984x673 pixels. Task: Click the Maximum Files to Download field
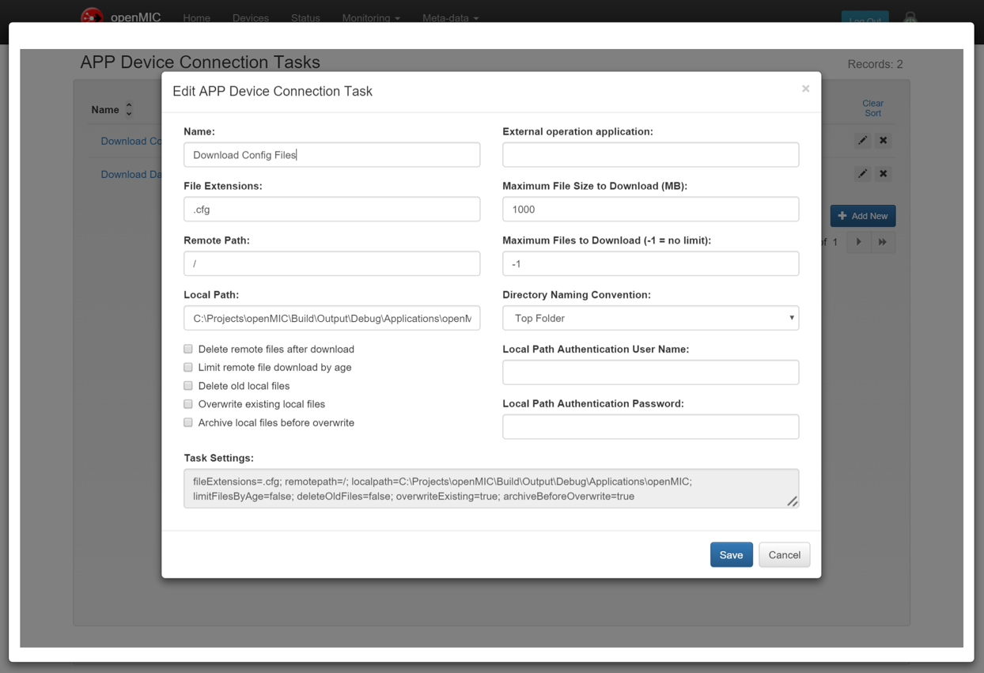point(650,263)
